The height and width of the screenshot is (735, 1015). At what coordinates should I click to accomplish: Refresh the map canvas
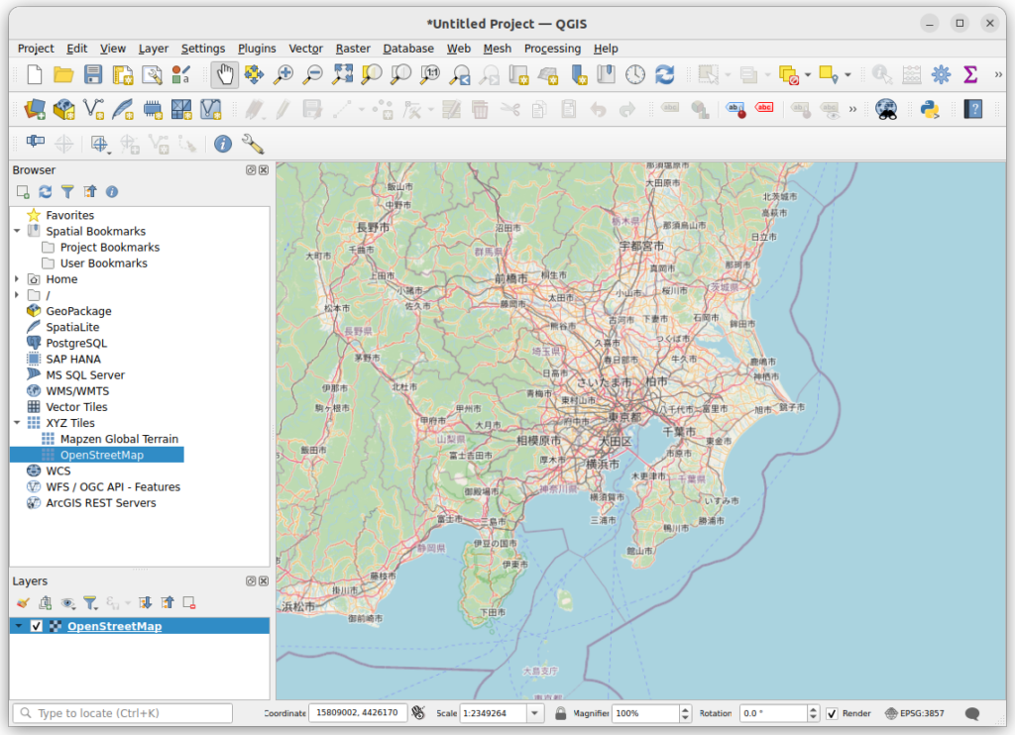coord(663,73)
